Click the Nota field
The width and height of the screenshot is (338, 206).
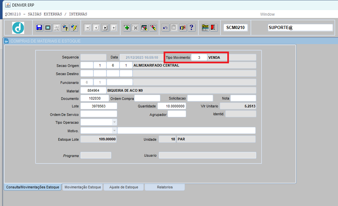pyautogui.click(x=243, y=98)
